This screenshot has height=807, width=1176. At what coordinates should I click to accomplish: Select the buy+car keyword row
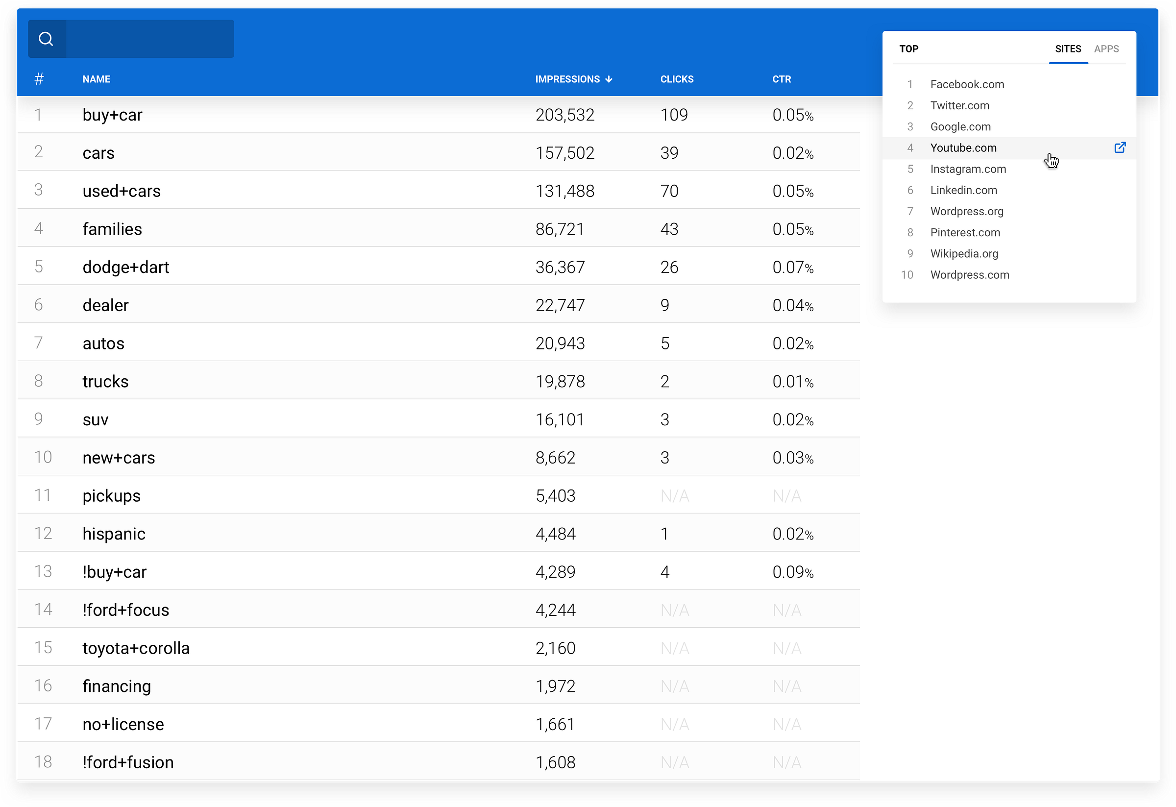pyautogui.click(x=112, y=115)
